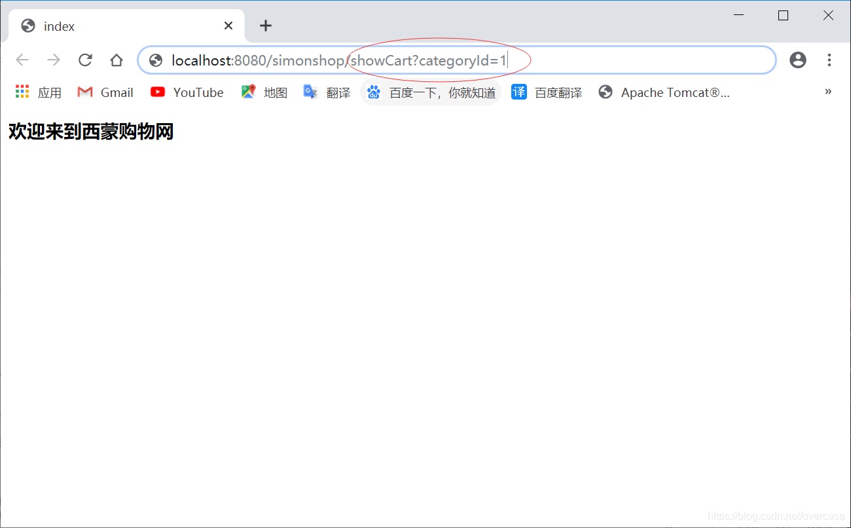This screenshot has height=528, width=851.
Task: Reload the current page
Action: (x=85, y=60)
